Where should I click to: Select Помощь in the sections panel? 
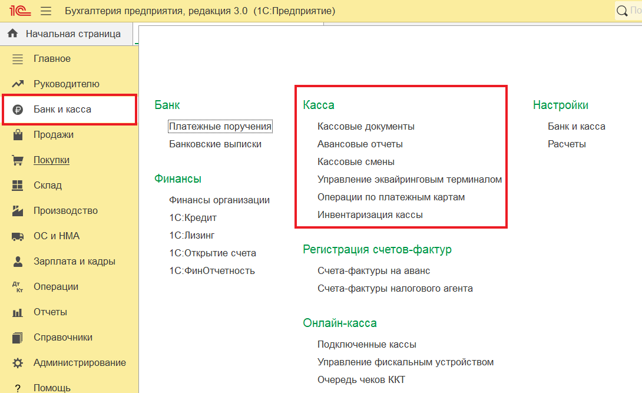click(x=52, y=388)
